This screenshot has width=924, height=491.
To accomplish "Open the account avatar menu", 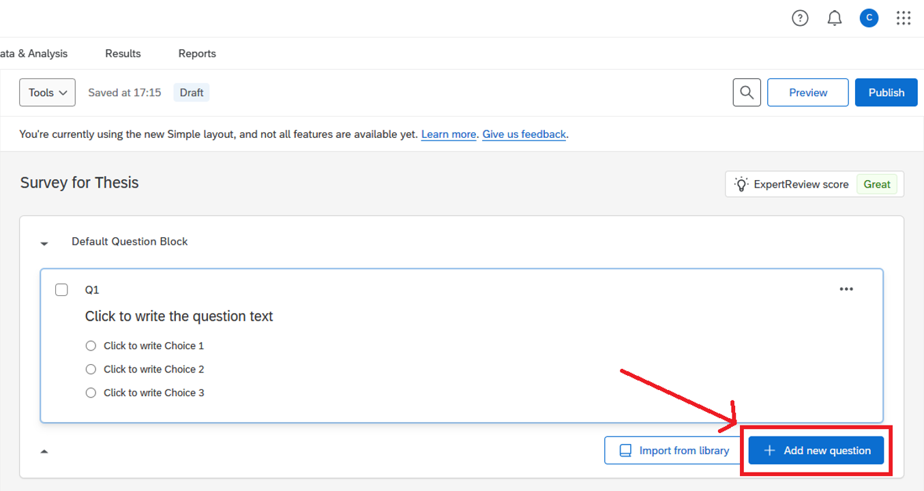I will pos(869,18).
